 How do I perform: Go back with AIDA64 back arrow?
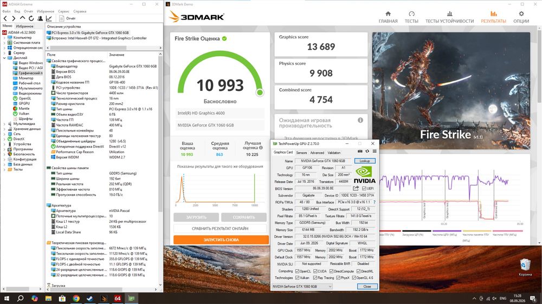tap(5, 18)
